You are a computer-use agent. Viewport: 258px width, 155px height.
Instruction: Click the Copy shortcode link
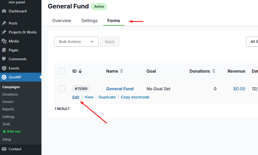tap(135, 97)
